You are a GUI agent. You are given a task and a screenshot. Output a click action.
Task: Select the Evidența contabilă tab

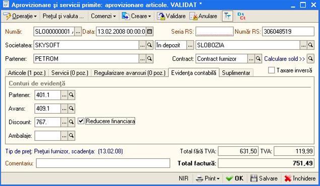[194, 73]
